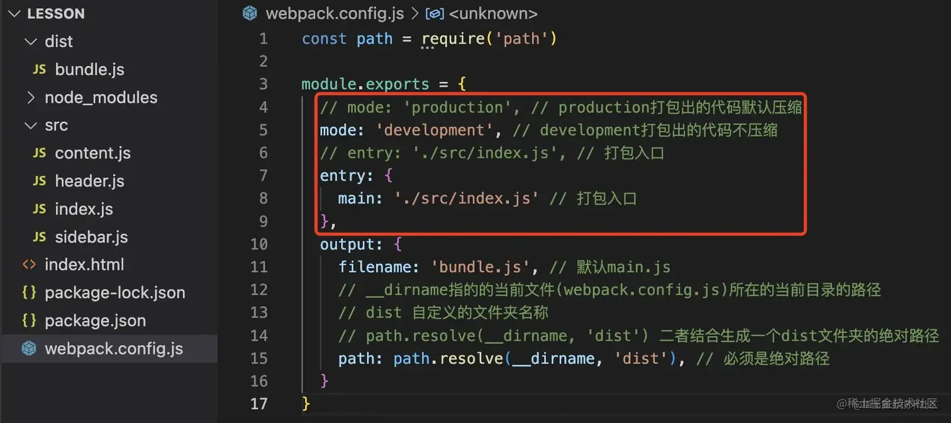The height and width of the screenshot is (423, 951).
Task: Click the JSON braces icon beside package.json
Action: 29,320
